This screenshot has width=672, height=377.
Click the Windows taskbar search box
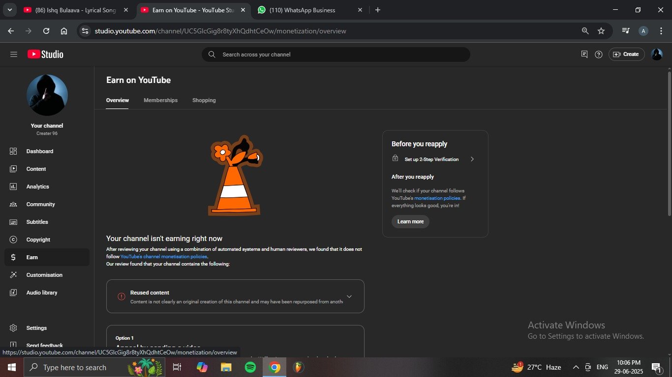point(93,367)
